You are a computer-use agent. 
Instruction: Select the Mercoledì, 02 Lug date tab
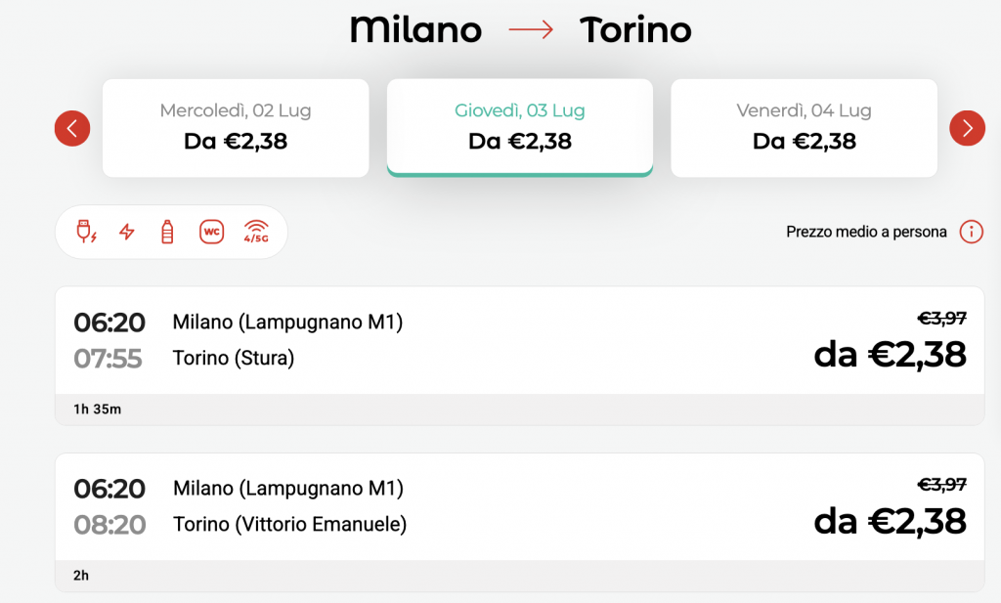tap(236, 128)
